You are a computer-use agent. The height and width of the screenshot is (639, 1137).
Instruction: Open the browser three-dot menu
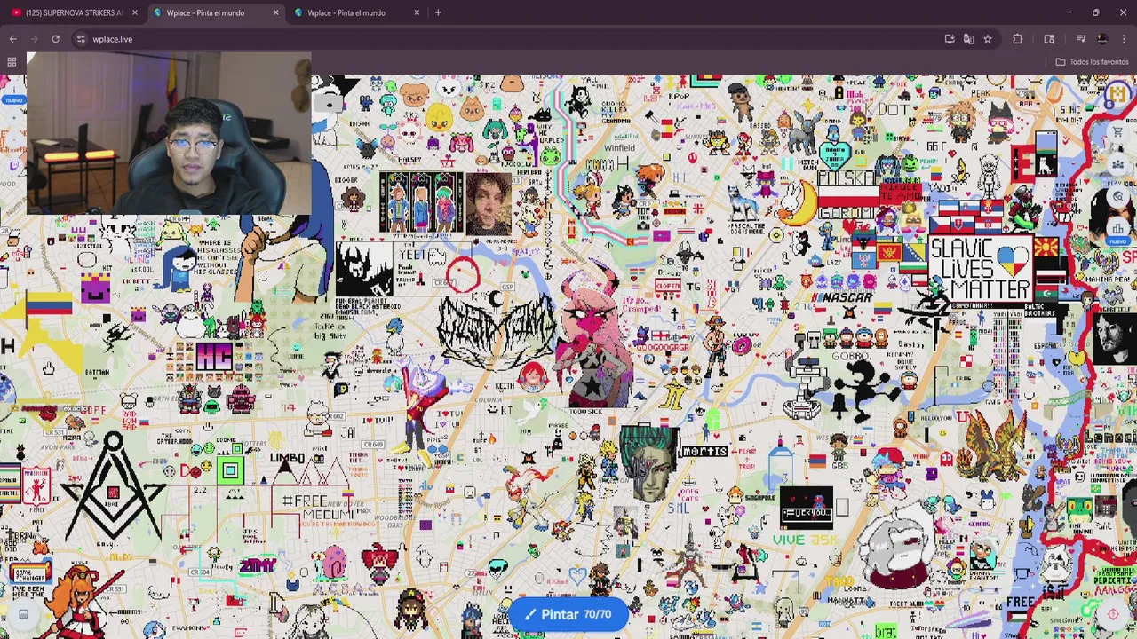pyautogui.click(x=1124, y=39)
